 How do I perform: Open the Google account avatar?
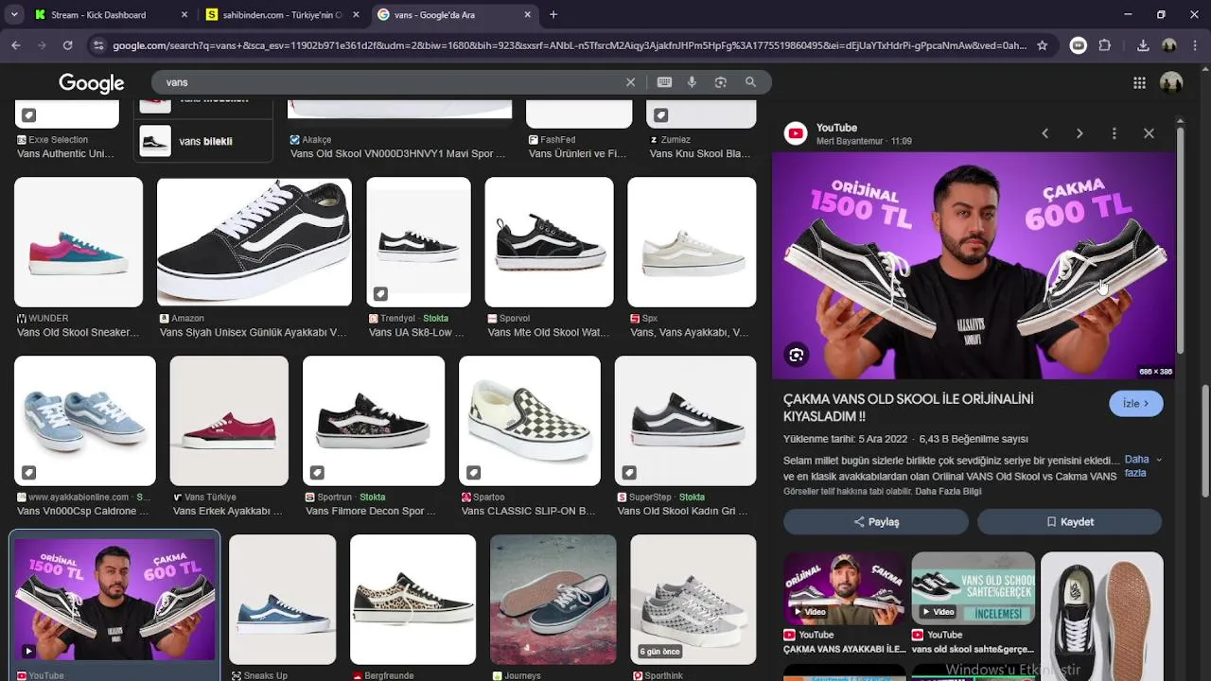[x=1171, y=83]
